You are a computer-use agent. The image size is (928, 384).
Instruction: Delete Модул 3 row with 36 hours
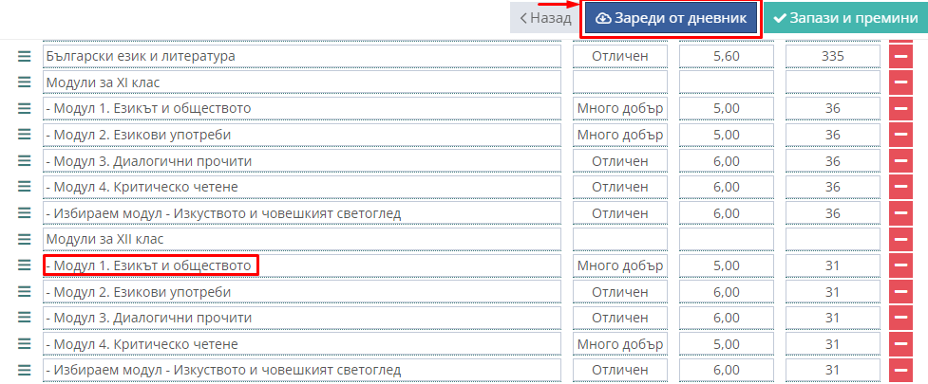[x=900, y=160]
